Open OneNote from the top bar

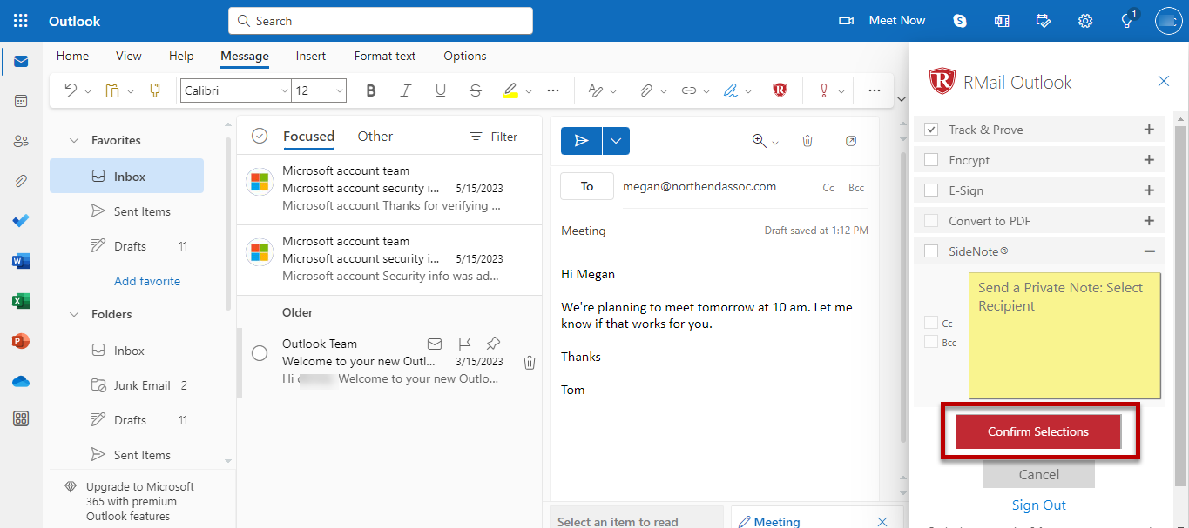(1001, 20)
